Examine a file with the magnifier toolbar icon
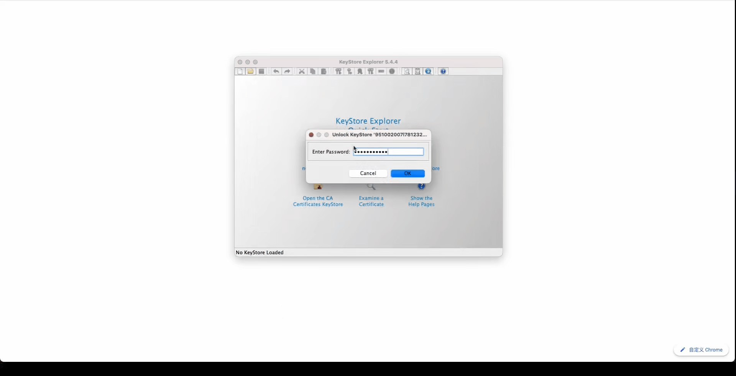This screenshot has height=376, width=736. click(x=407, y=72)
